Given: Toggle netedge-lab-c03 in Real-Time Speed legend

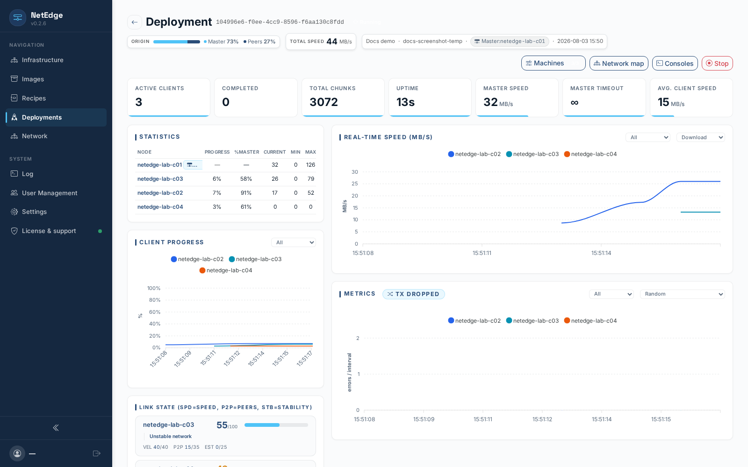Looking at the screenshot, I should (x=532, y=154).
